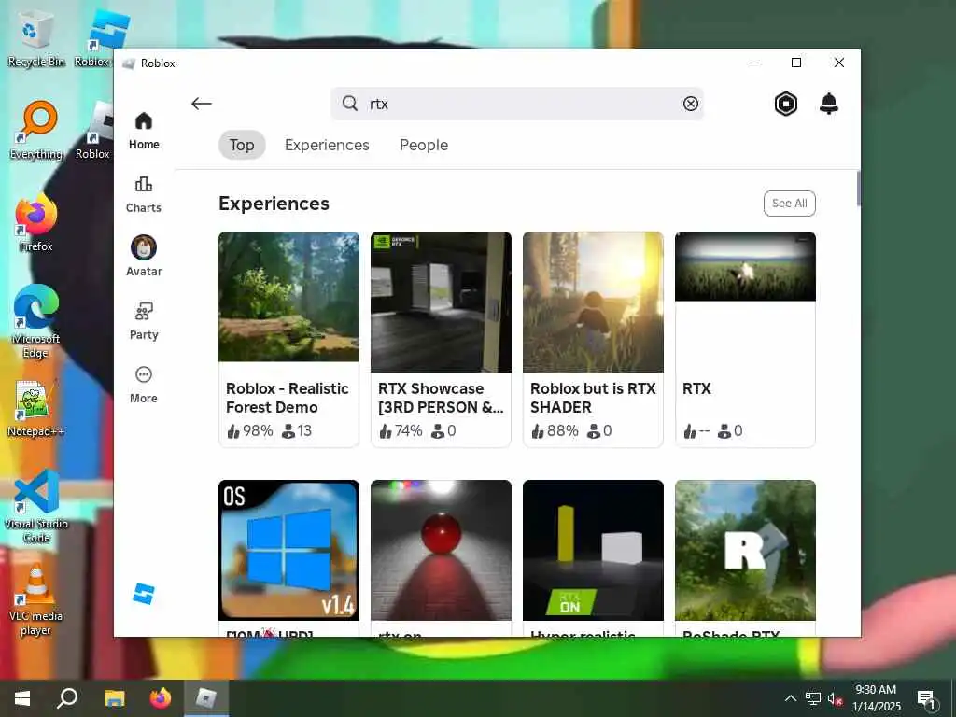Open Charts in the Roblox sidebar
956x717 pixels.
[x=144, y=194]
